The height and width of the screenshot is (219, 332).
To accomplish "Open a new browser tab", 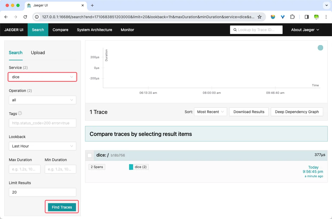I will click(92, 5).
